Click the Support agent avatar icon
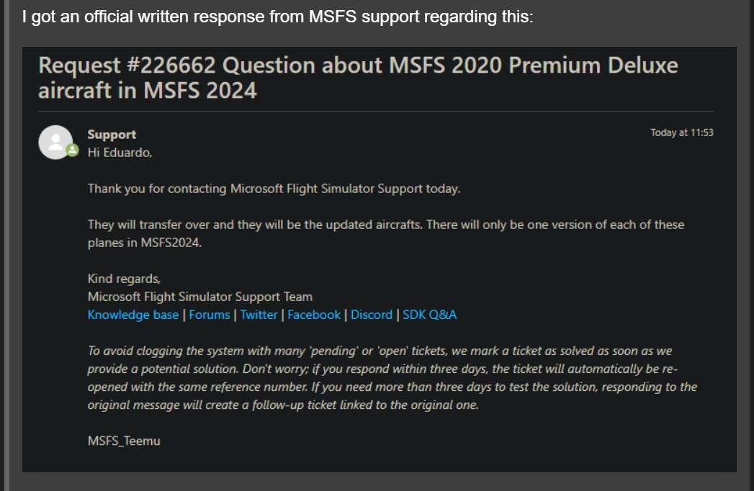 point(55,143)
